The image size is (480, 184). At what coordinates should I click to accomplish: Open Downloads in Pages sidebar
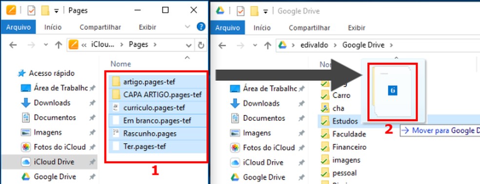[x=46, y=103]
